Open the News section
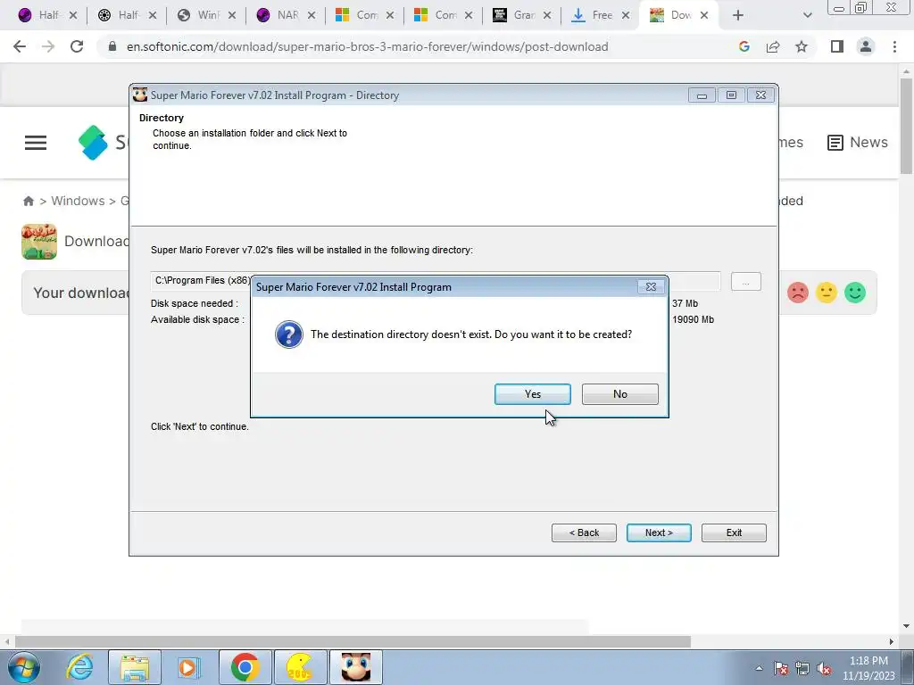 click(x=858, y=142)
